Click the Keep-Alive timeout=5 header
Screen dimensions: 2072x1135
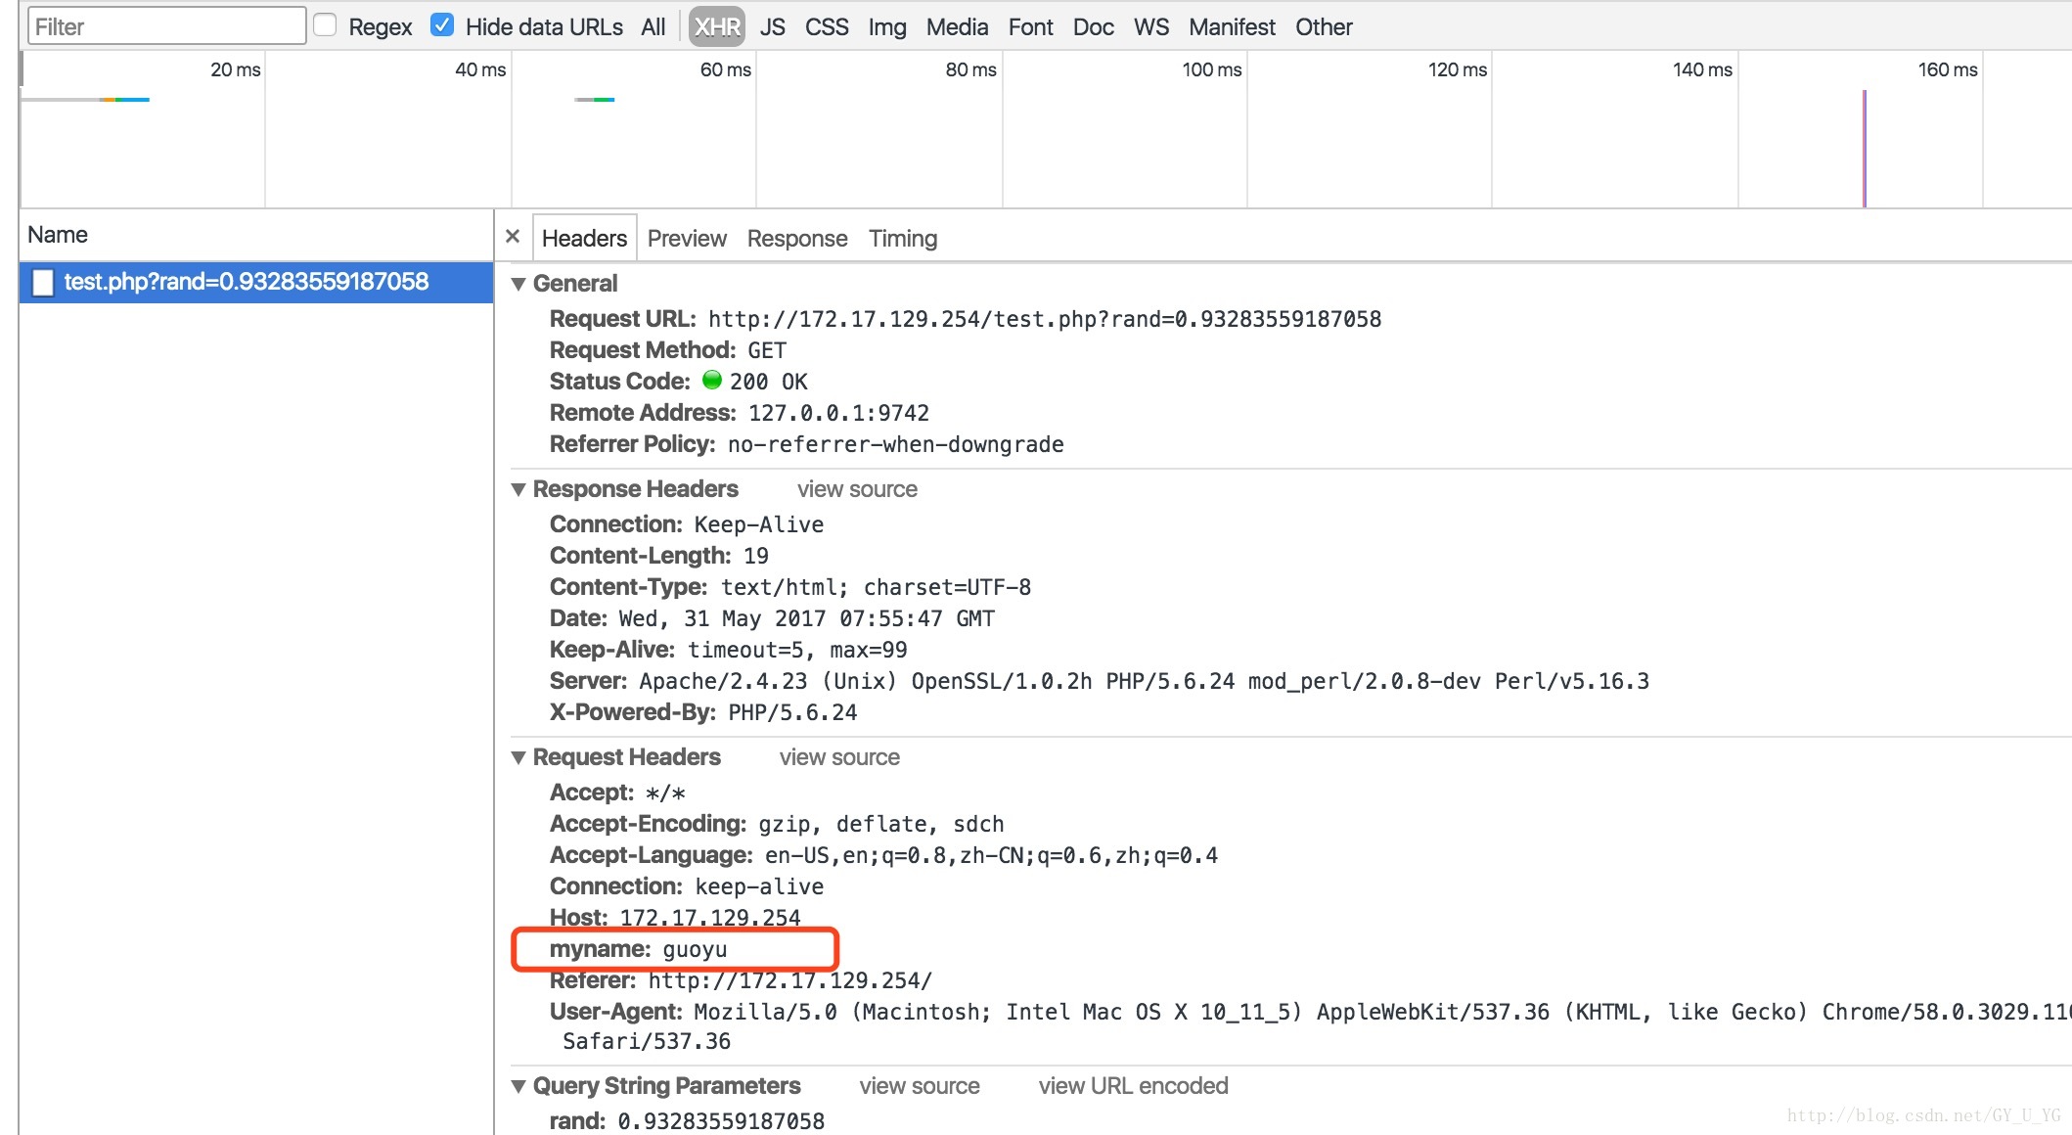pyautogui.click(x=728, y=650)
